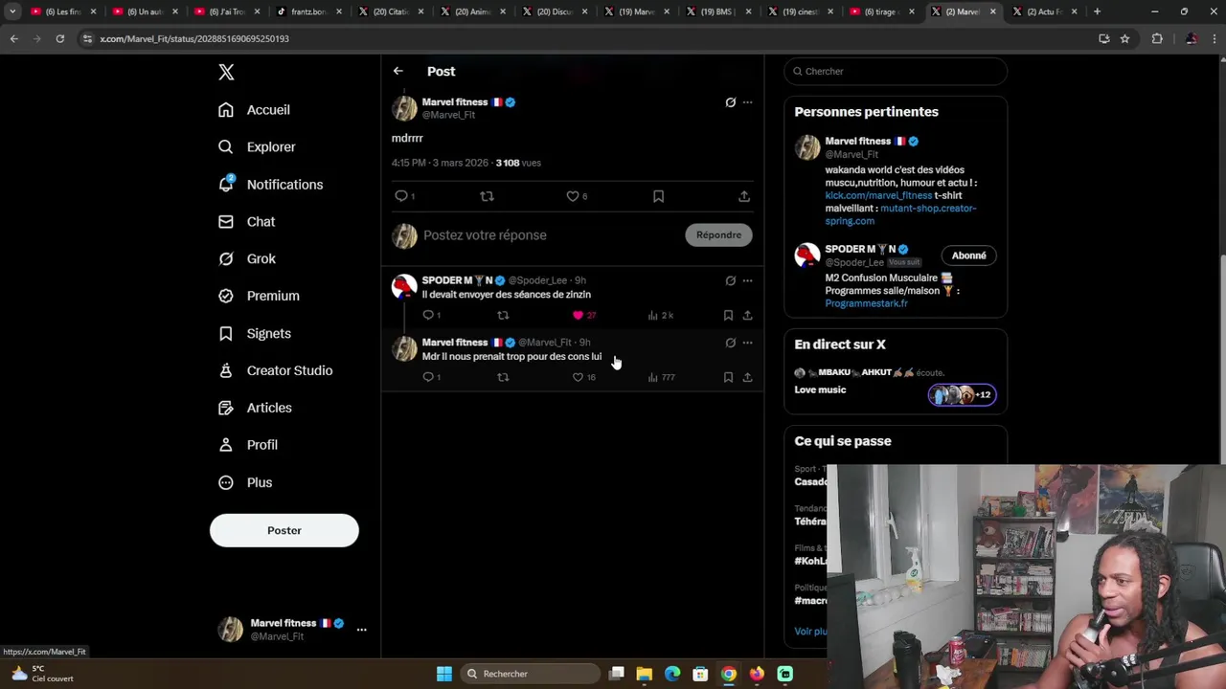The image size is (1226, 689).
Task: Open the X logo home icon
Action: (x=226, y=72)
